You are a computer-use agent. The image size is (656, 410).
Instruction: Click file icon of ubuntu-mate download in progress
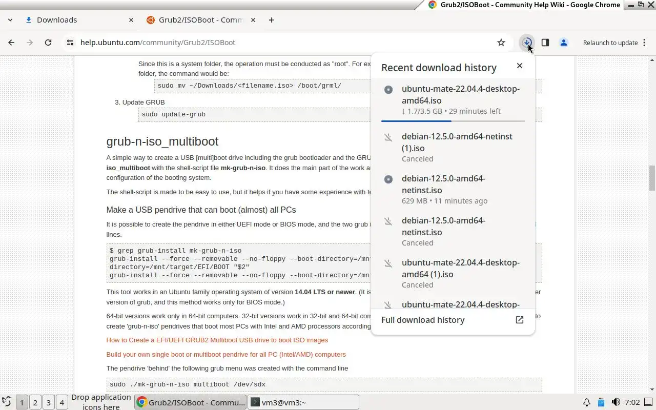point(388,90)
